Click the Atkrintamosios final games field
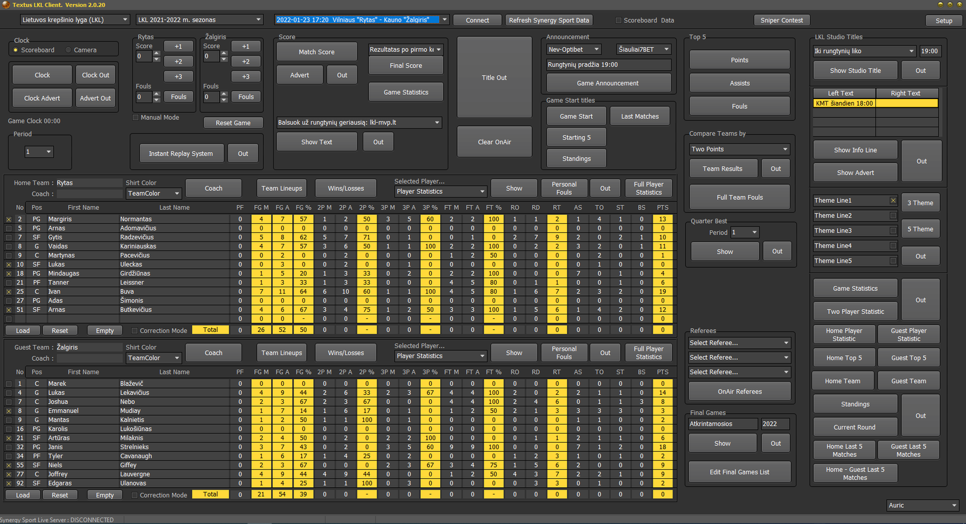This screenshot has width=966, height=524. point(723,424)
